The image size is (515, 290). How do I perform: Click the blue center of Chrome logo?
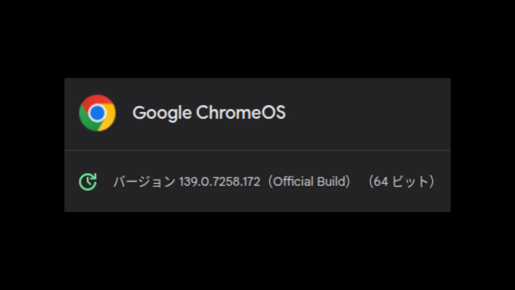pyautogui.click(x=97, y=113)
